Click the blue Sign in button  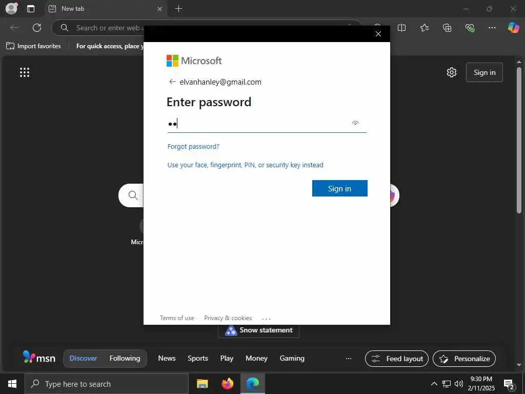339,188
